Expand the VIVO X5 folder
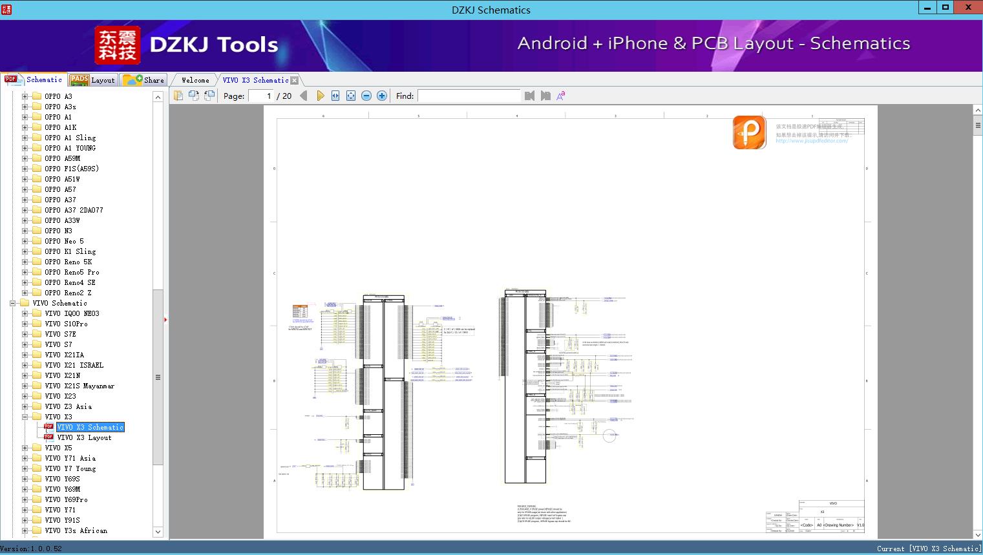 click(25, 448)
